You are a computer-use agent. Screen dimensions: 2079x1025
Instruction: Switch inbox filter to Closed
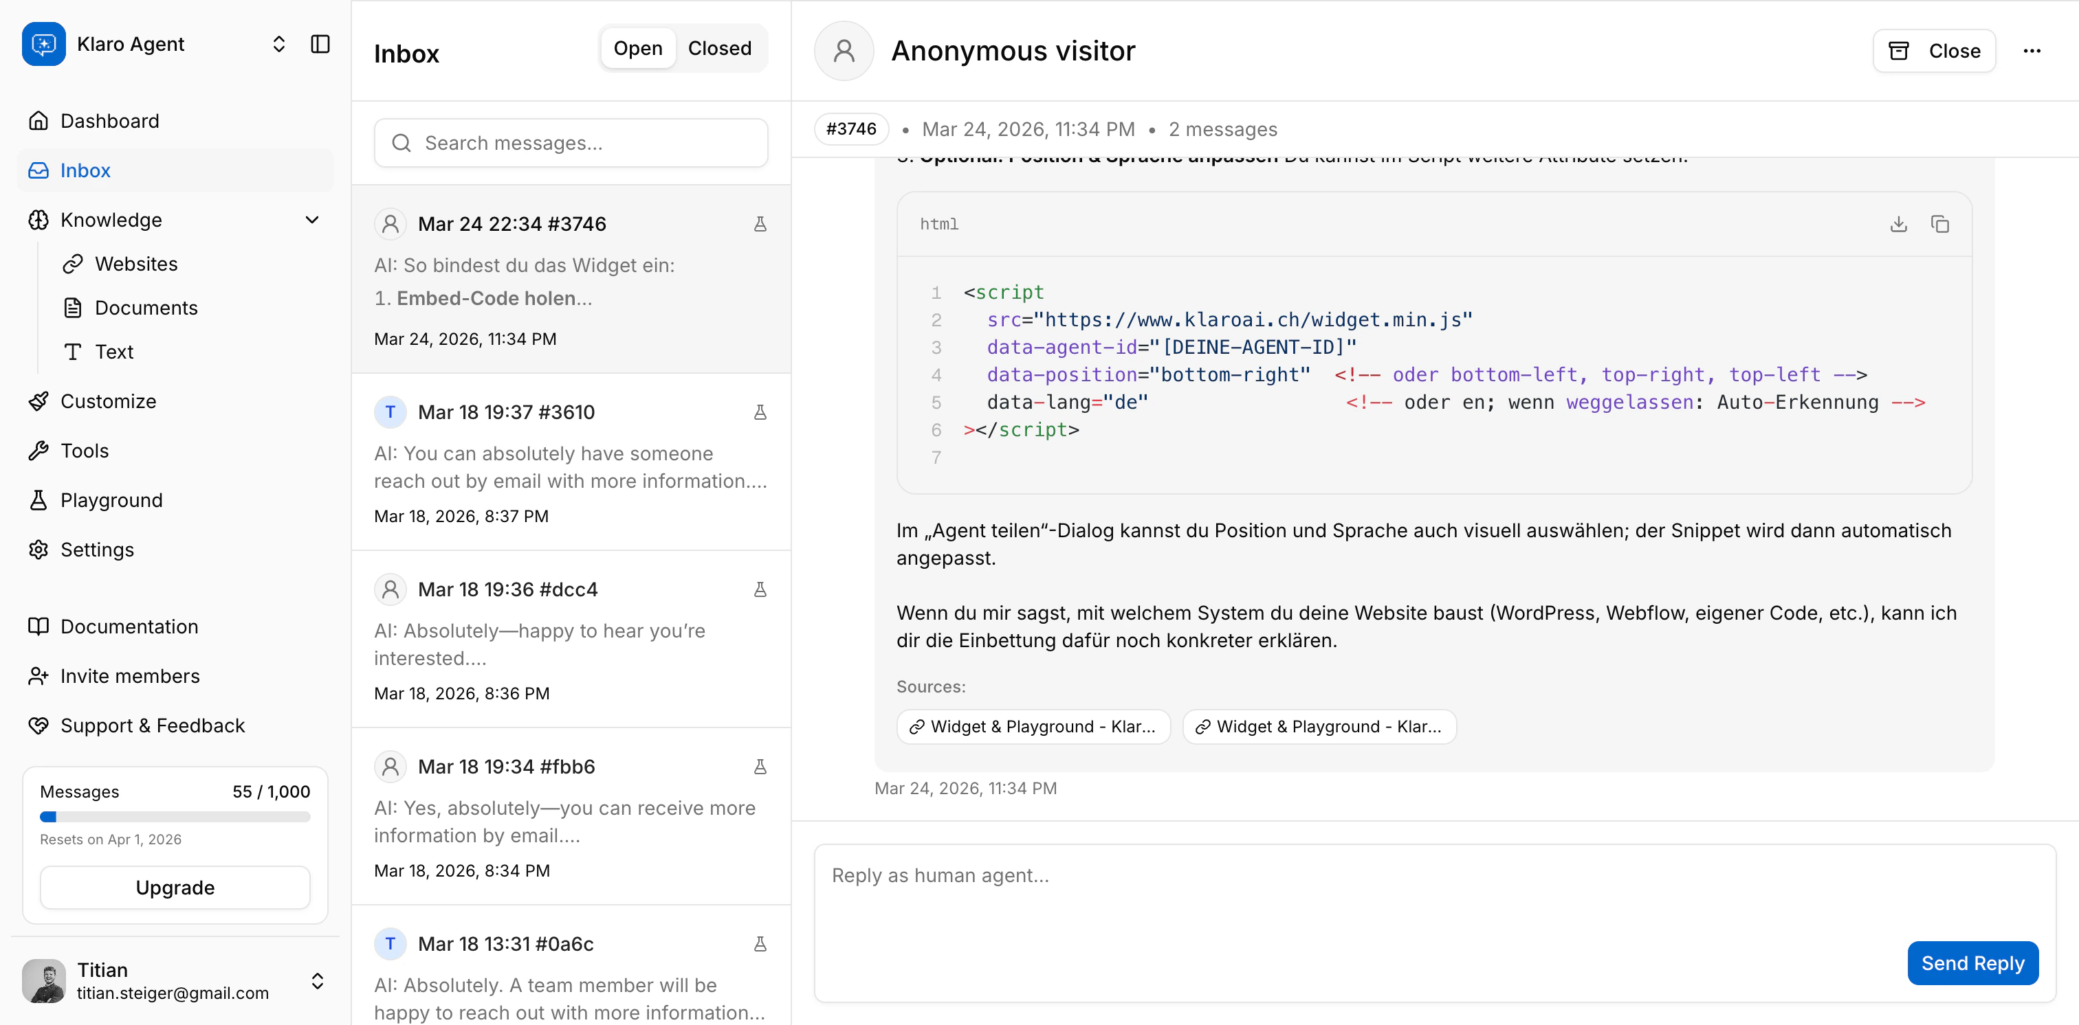[719, 48]
